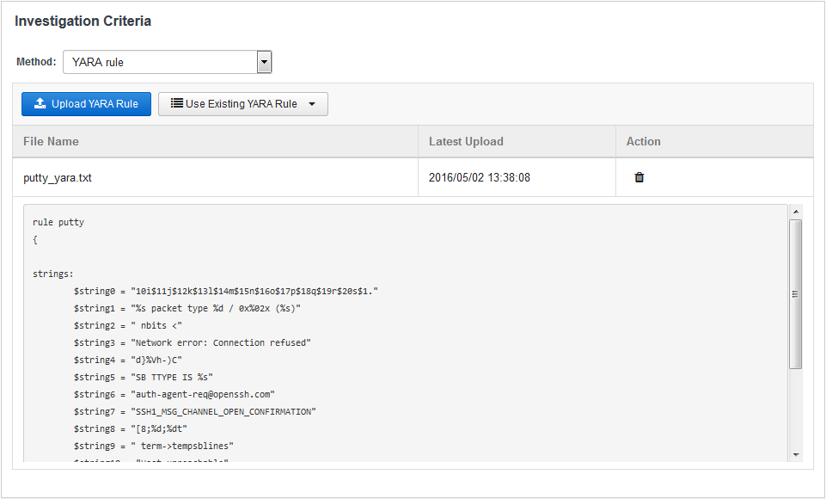Click the "Network error: Connection refused" string line

193,342
